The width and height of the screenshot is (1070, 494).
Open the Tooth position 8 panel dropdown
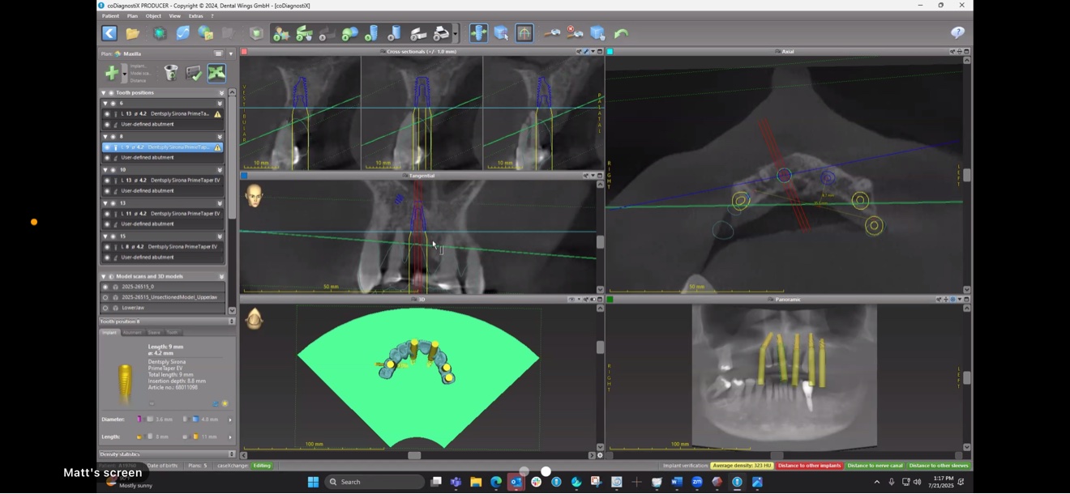[232, 322]
